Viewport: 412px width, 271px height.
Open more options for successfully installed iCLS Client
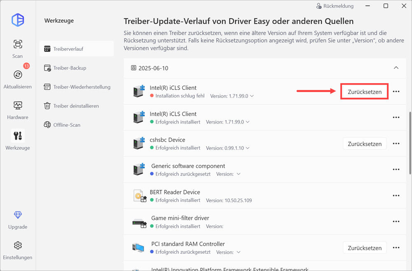coord(396,117)
